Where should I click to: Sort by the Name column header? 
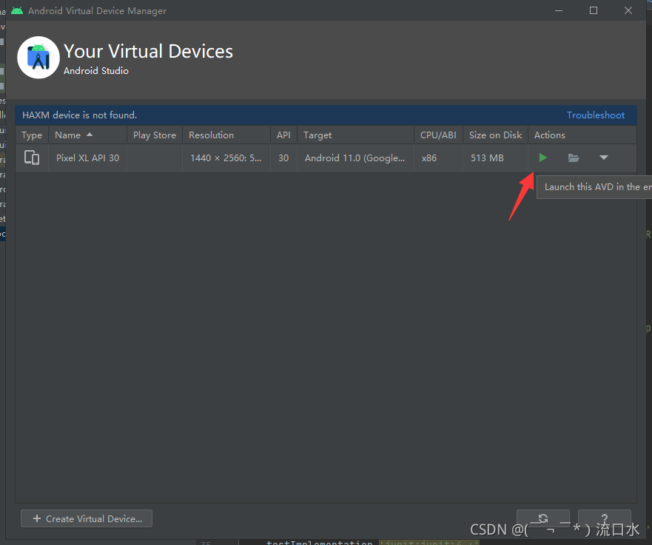click(x=87, y=135)
